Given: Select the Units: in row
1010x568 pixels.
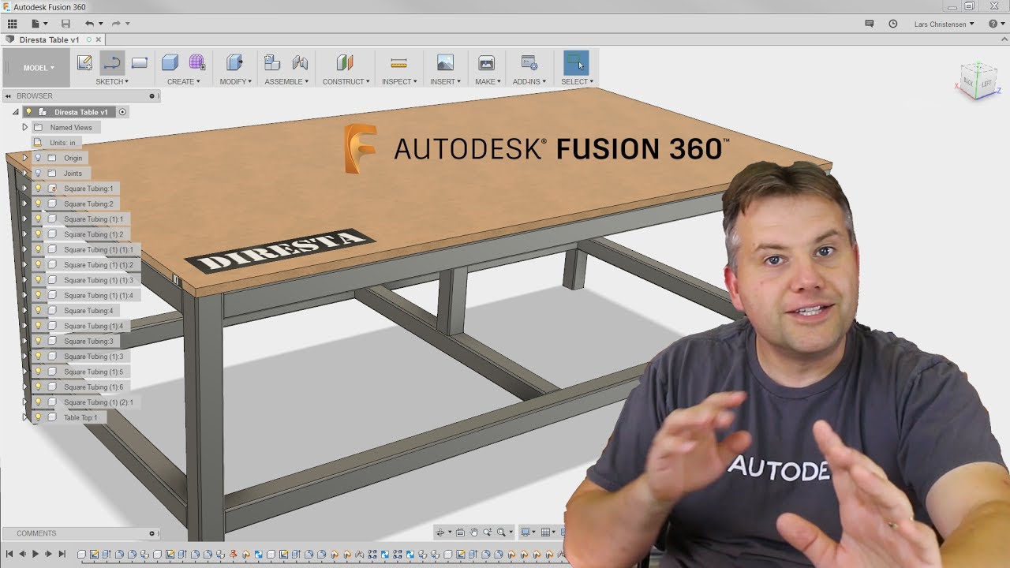Looking at the screenshot, I should pos(57,143).
